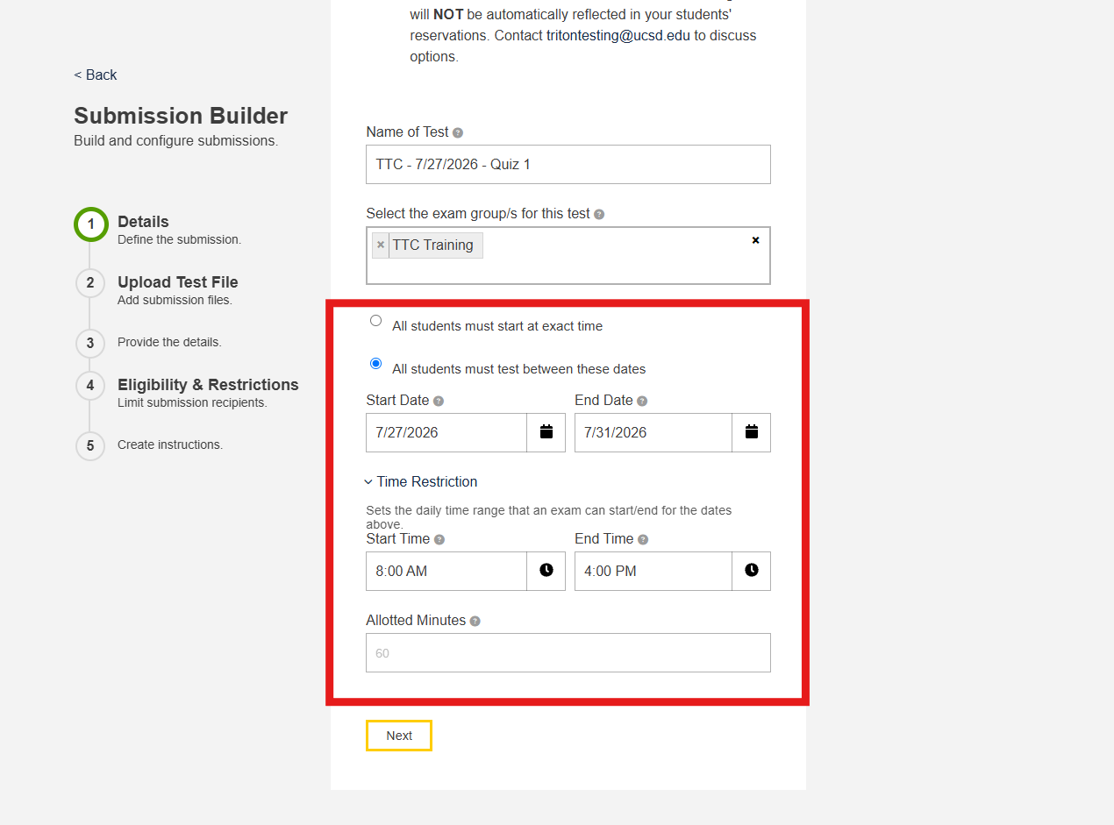Show help icon for Allotted Minutes
The height and width of the screenshot is (825, 1114).
click(x=475, y=621)
